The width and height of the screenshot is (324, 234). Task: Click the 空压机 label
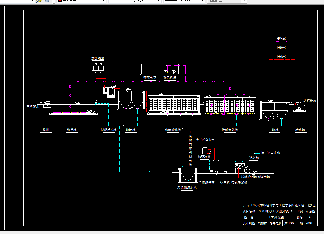pyautogui.click(x=225, y=183)
